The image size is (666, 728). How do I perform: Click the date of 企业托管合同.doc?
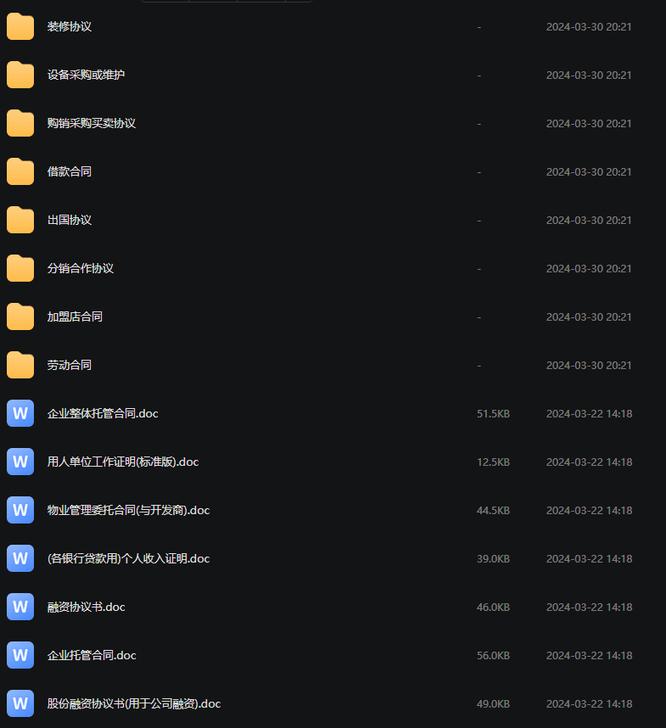[589, 655]
